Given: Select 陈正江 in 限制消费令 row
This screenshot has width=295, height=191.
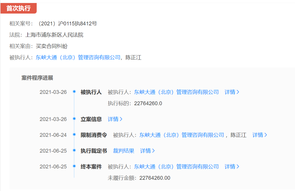Looking at the screenshot, I should 238,135.
